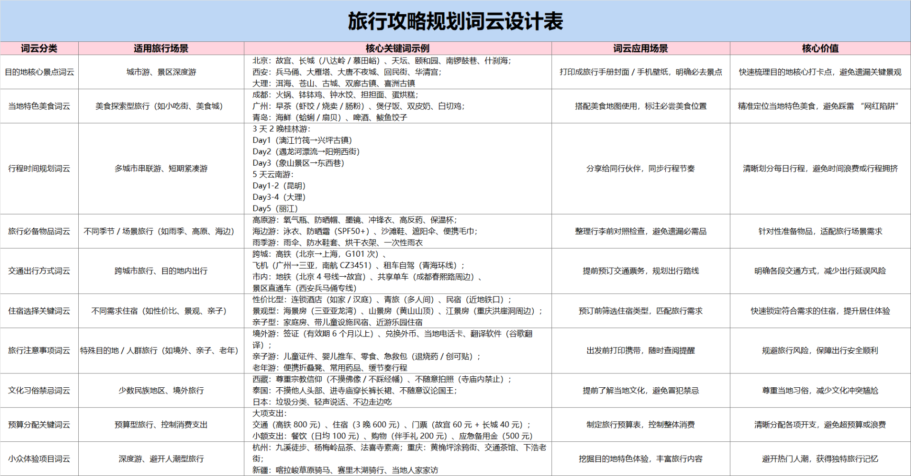Click the 住宿选择关键词云 row label
The image size is (911, 476).
(x=39, y=311)
